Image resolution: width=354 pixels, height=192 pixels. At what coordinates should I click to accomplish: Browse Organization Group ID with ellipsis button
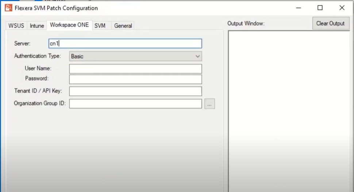click(x=209, y=104)
